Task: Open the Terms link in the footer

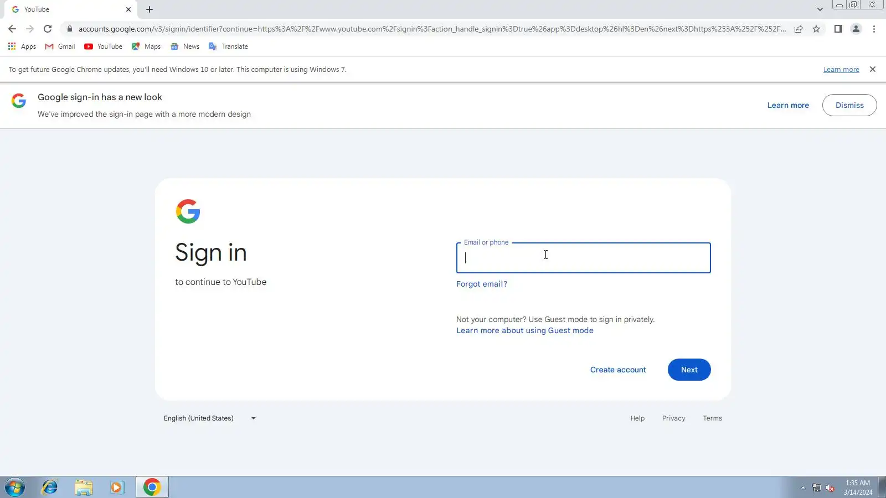Action: pyautogui.click(x=713, y=418)
